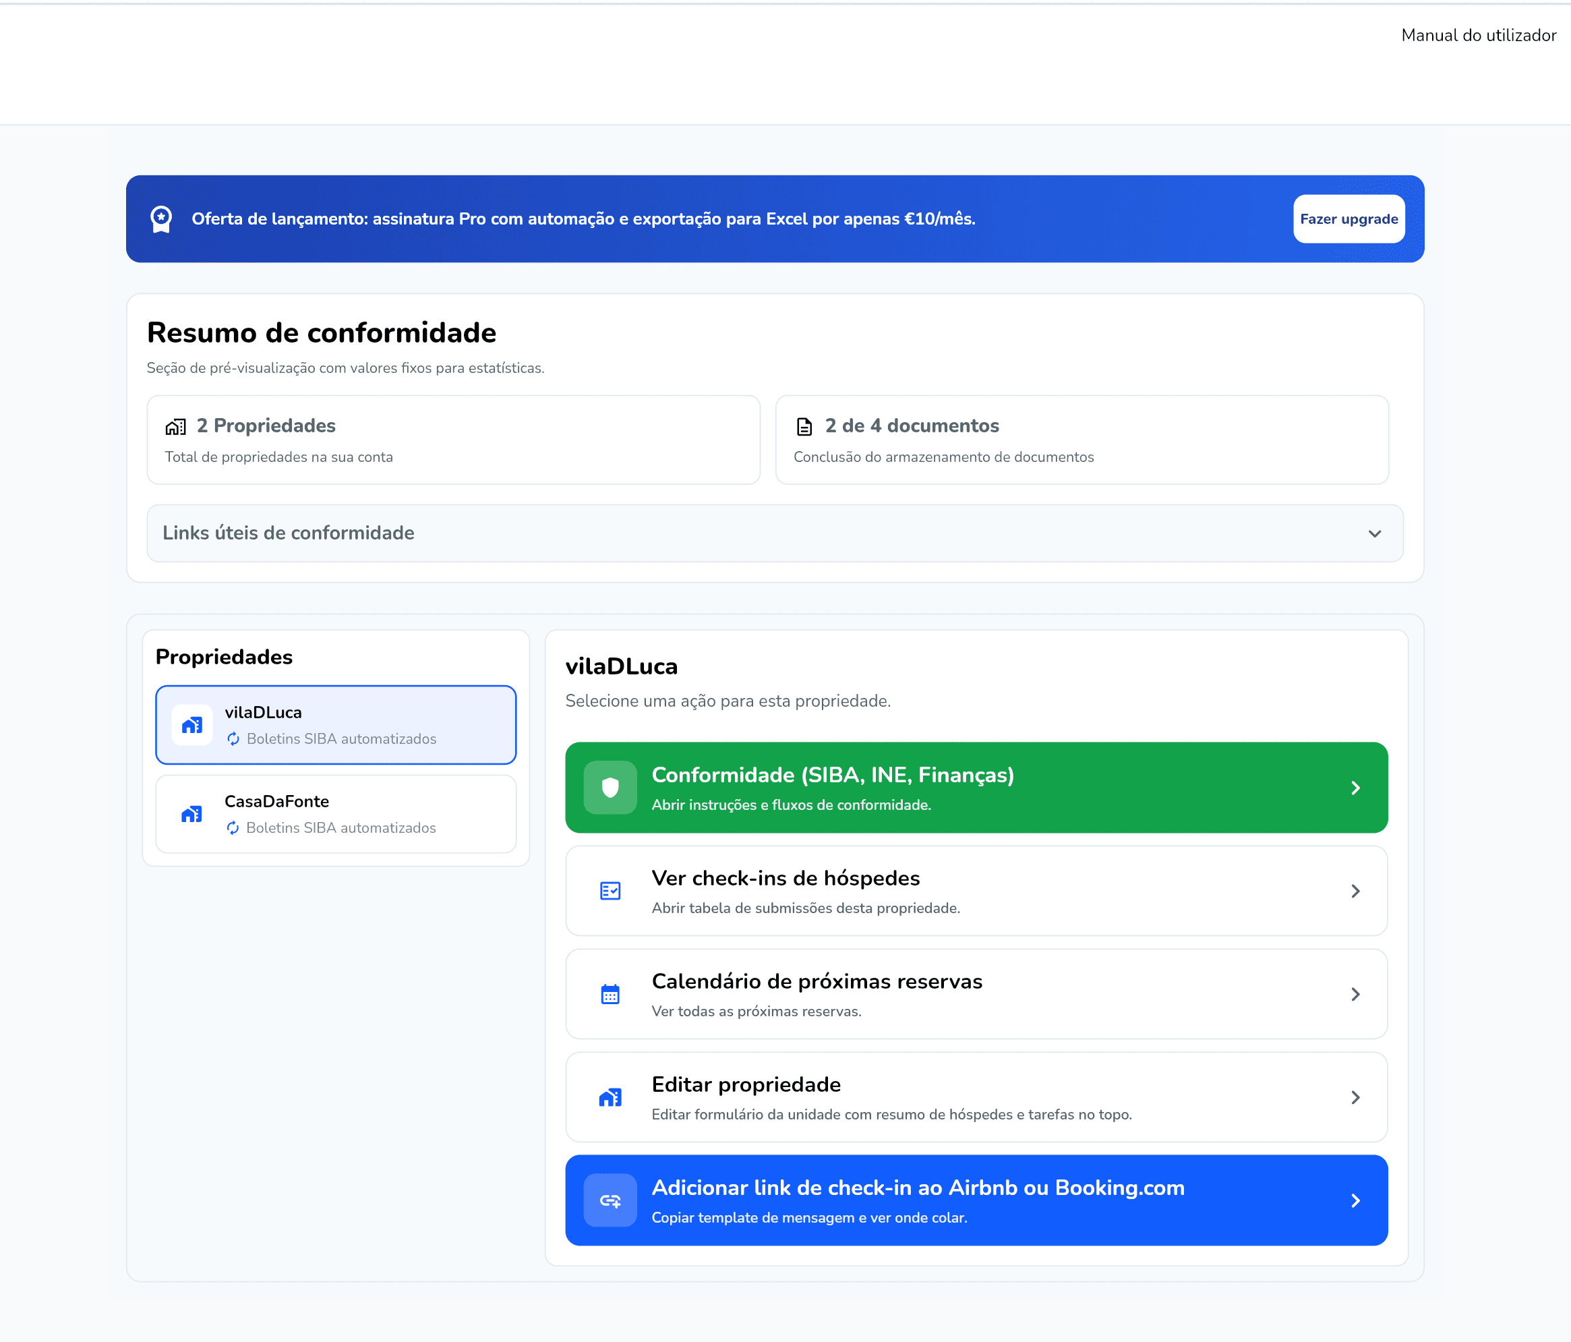Click the shield icon on Conformidade card
Image resolution: width=1571 pixels, height=1342 pixels.
pyautogui.click(x=610, y=788)
